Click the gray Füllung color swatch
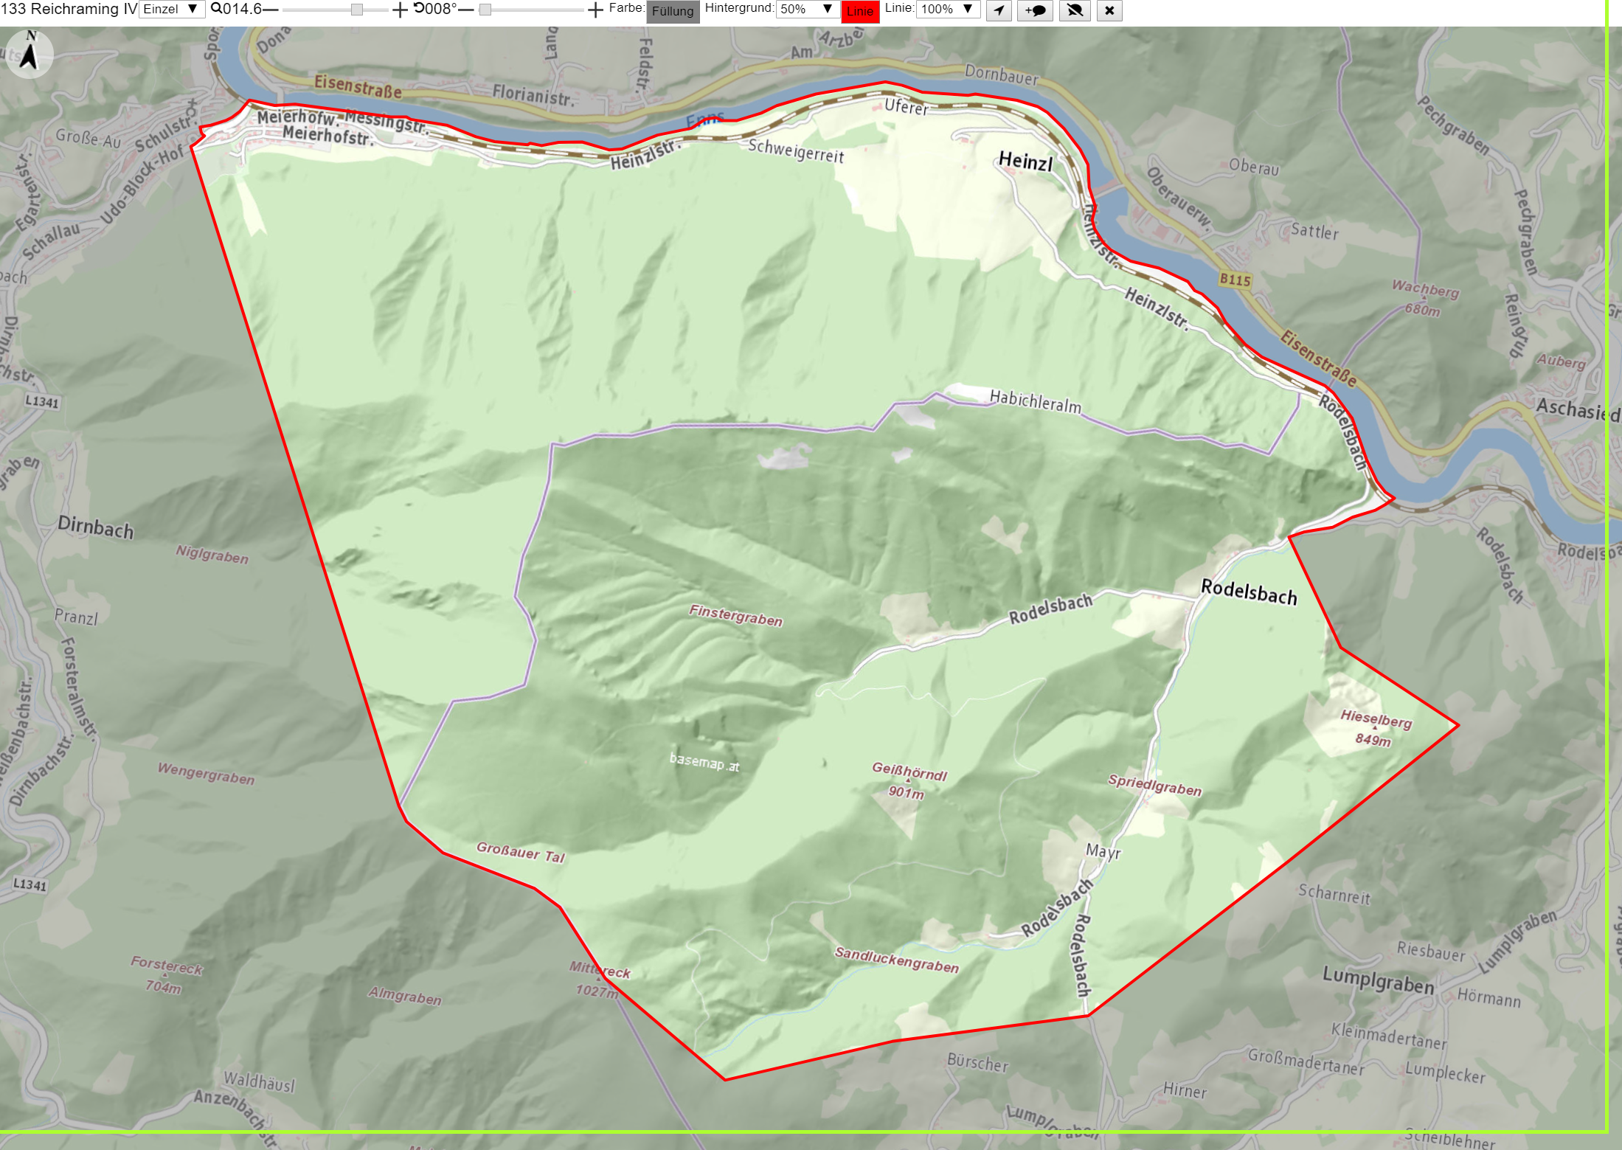The image size is (1622, 1150). point(673,11)
